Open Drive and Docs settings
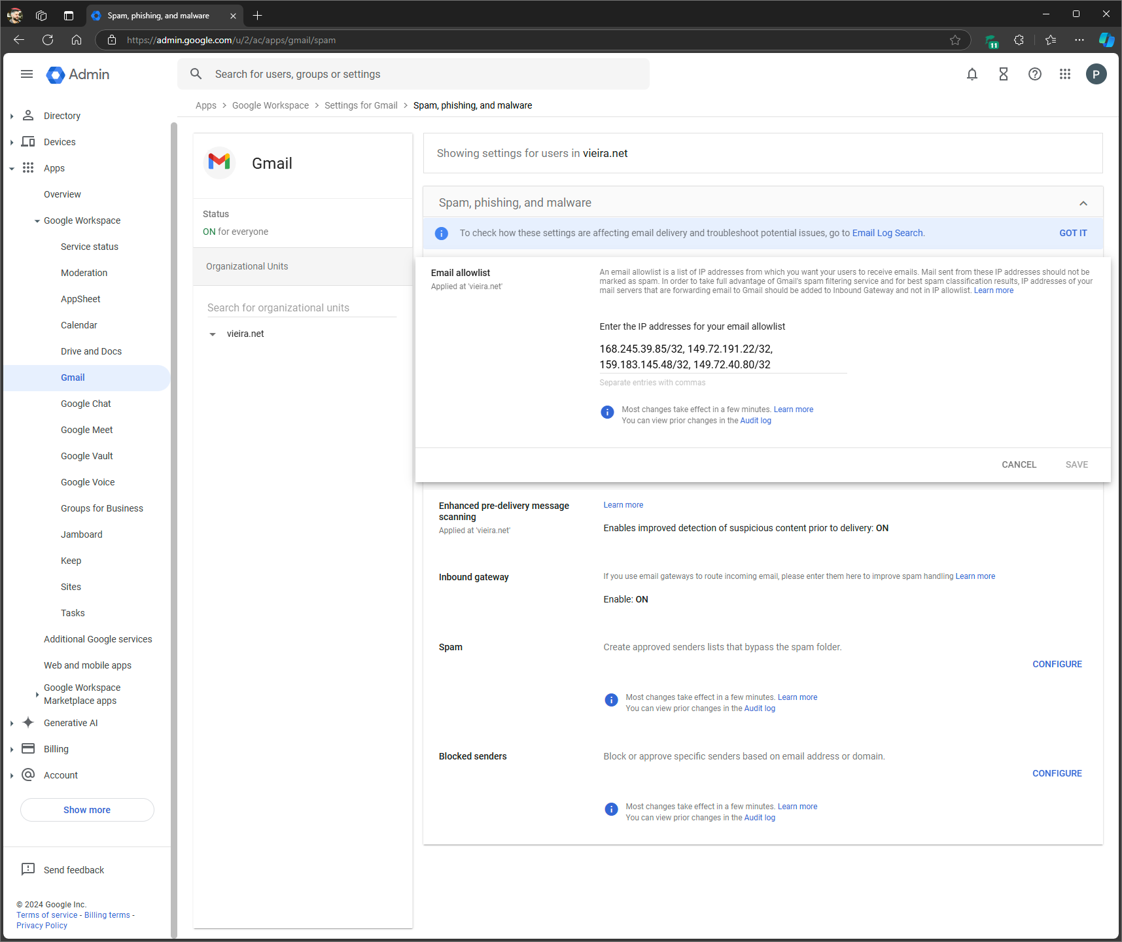 coord(91,351)
